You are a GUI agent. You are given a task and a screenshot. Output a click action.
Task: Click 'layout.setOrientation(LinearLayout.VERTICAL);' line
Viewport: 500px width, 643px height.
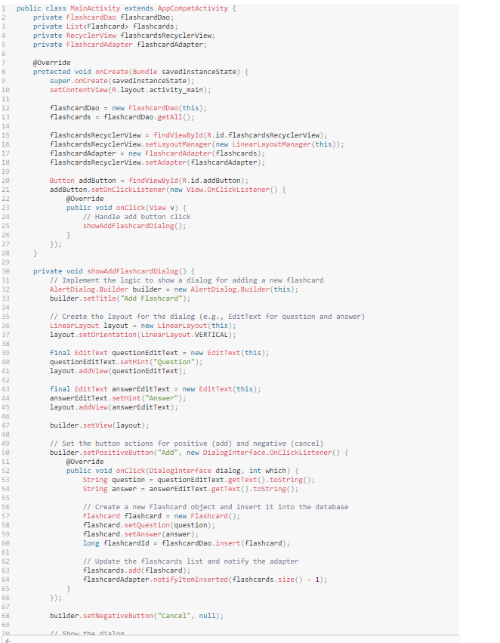[x=143, y=335]
